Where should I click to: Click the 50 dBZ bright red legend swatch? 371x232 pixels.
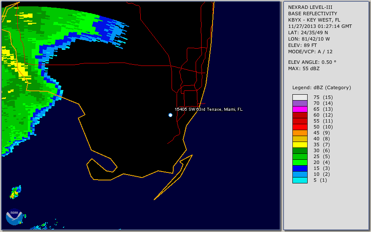(x=300, y=127)
